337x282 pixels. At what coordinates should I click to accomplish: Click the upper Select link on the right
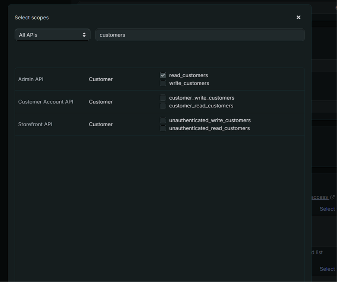pos(327,209)
